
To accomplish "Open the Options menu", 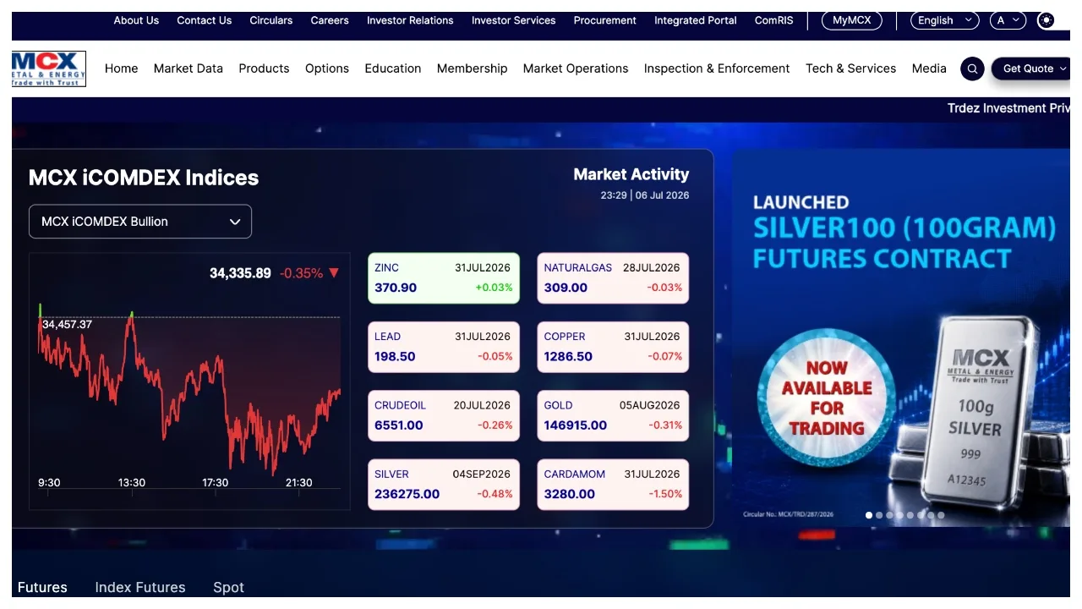I will tap(327, 69).
